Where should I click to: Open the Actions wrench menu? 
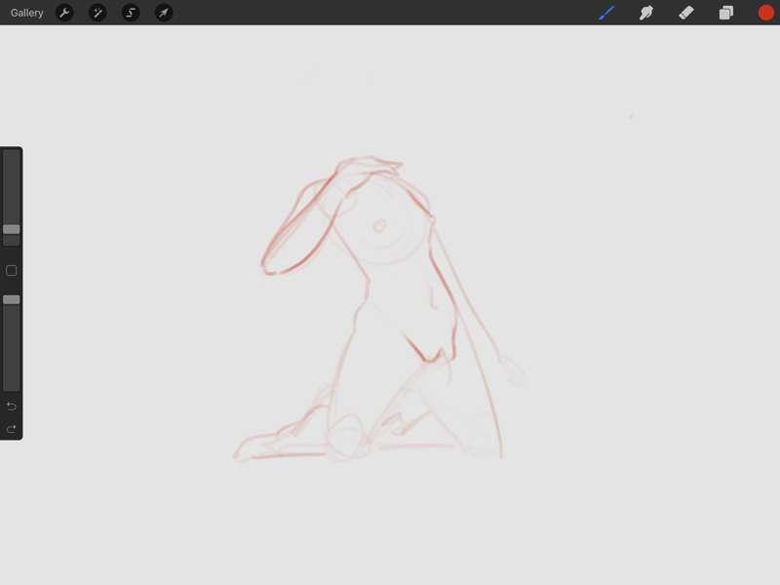click(64, 13)
